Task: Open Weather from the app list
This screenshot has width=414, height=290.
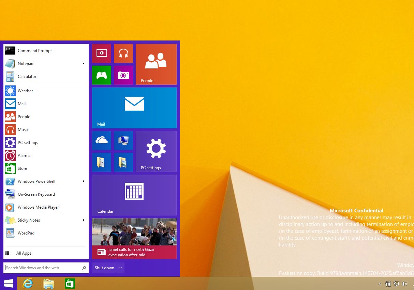Action: 46,91
